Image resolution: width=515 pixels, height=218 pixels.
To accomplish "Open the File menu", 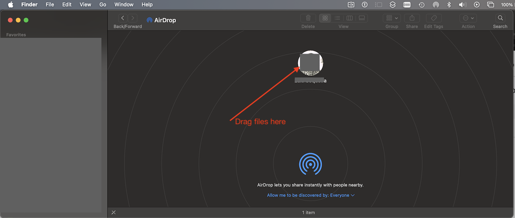I will click(x=50, y=5).
